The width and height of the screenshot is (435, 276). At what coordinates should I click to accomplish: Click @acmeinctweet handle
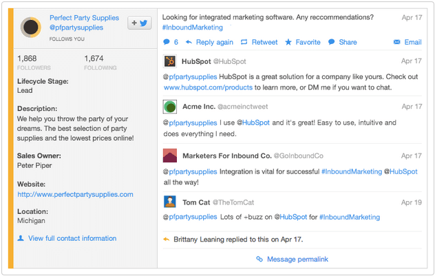click(243, 107)
